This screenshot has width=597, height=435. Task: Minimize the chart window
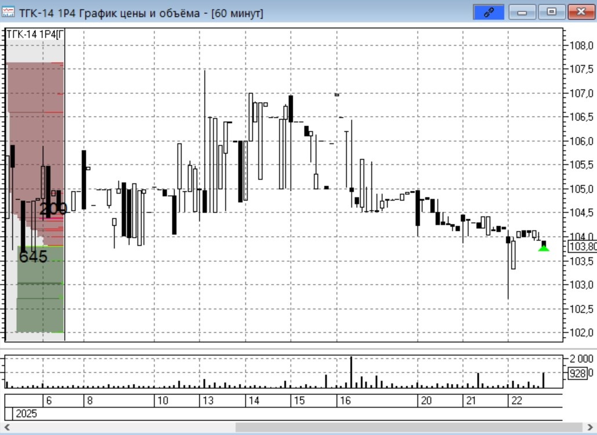tap(522, 12)
